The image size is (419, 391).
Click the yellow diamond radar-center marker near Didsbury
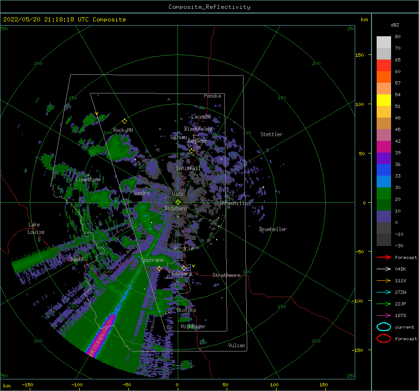click(178, 202)
